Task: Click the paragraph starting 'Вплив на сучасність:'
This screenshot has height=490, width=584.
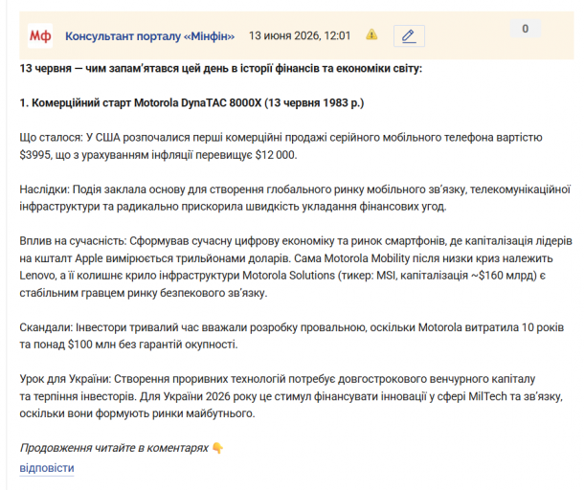Action: pyautogui.click(x=296, y=267)
